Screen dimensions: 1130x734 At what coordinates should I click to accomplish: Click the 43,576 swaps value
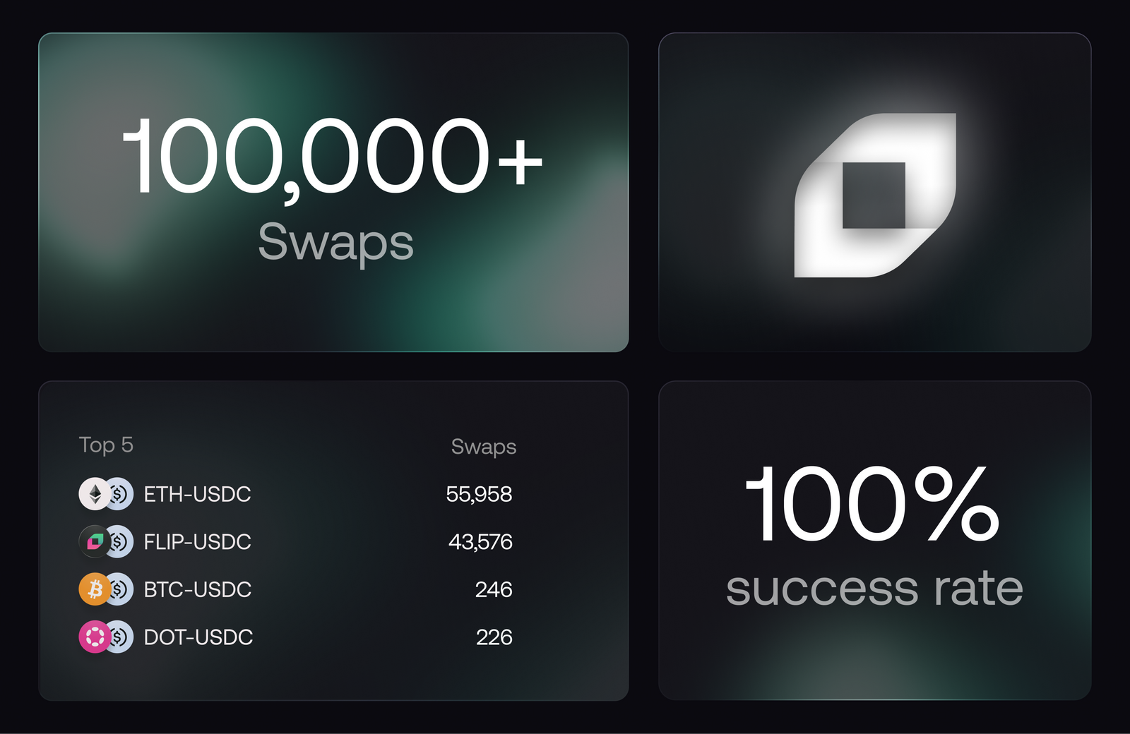click(x=480, y=541)
